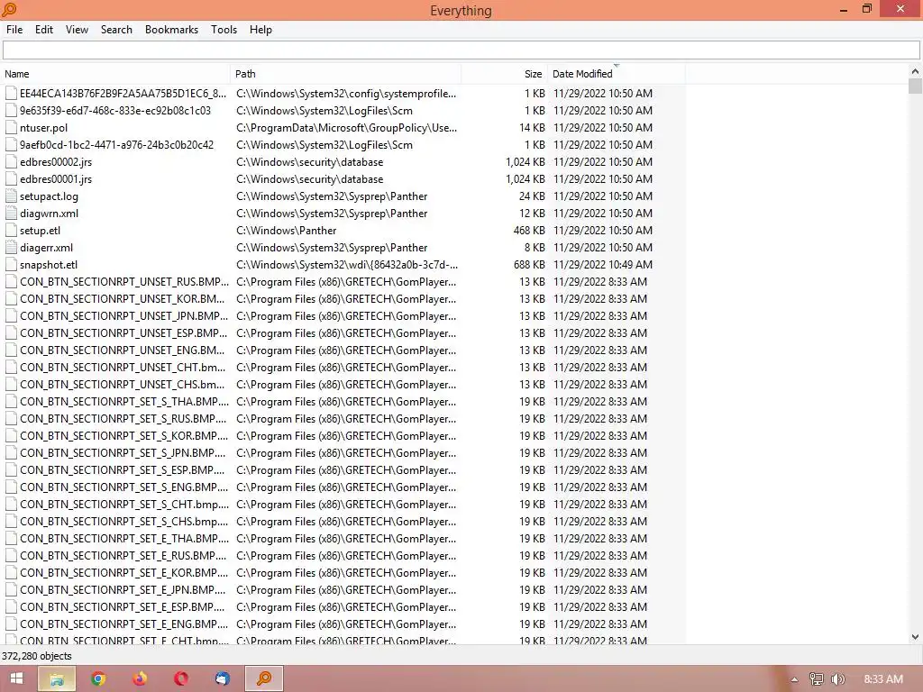Viewport: 923px width, 692px height.
Task: Open the volume speaker tray icon
Action: click(837, 679)
